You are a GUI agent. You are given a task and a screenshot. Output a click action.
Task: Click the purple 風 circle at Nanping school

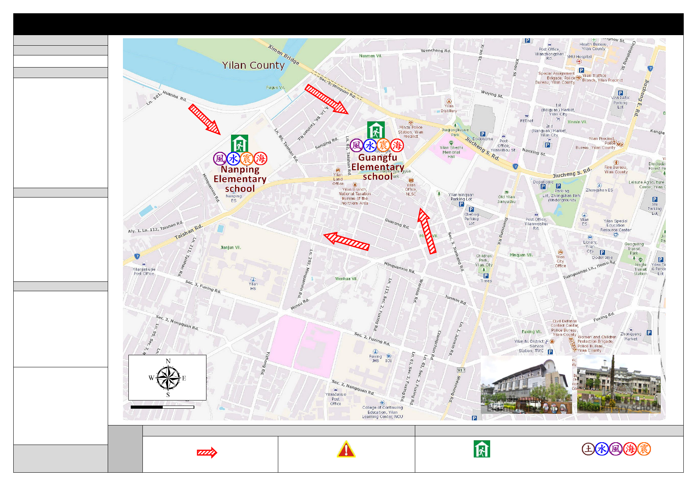220,159
